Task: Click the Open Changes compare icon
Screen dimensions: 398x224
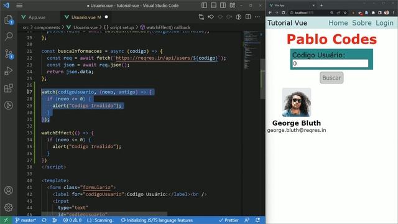Action: coord(201,17)
